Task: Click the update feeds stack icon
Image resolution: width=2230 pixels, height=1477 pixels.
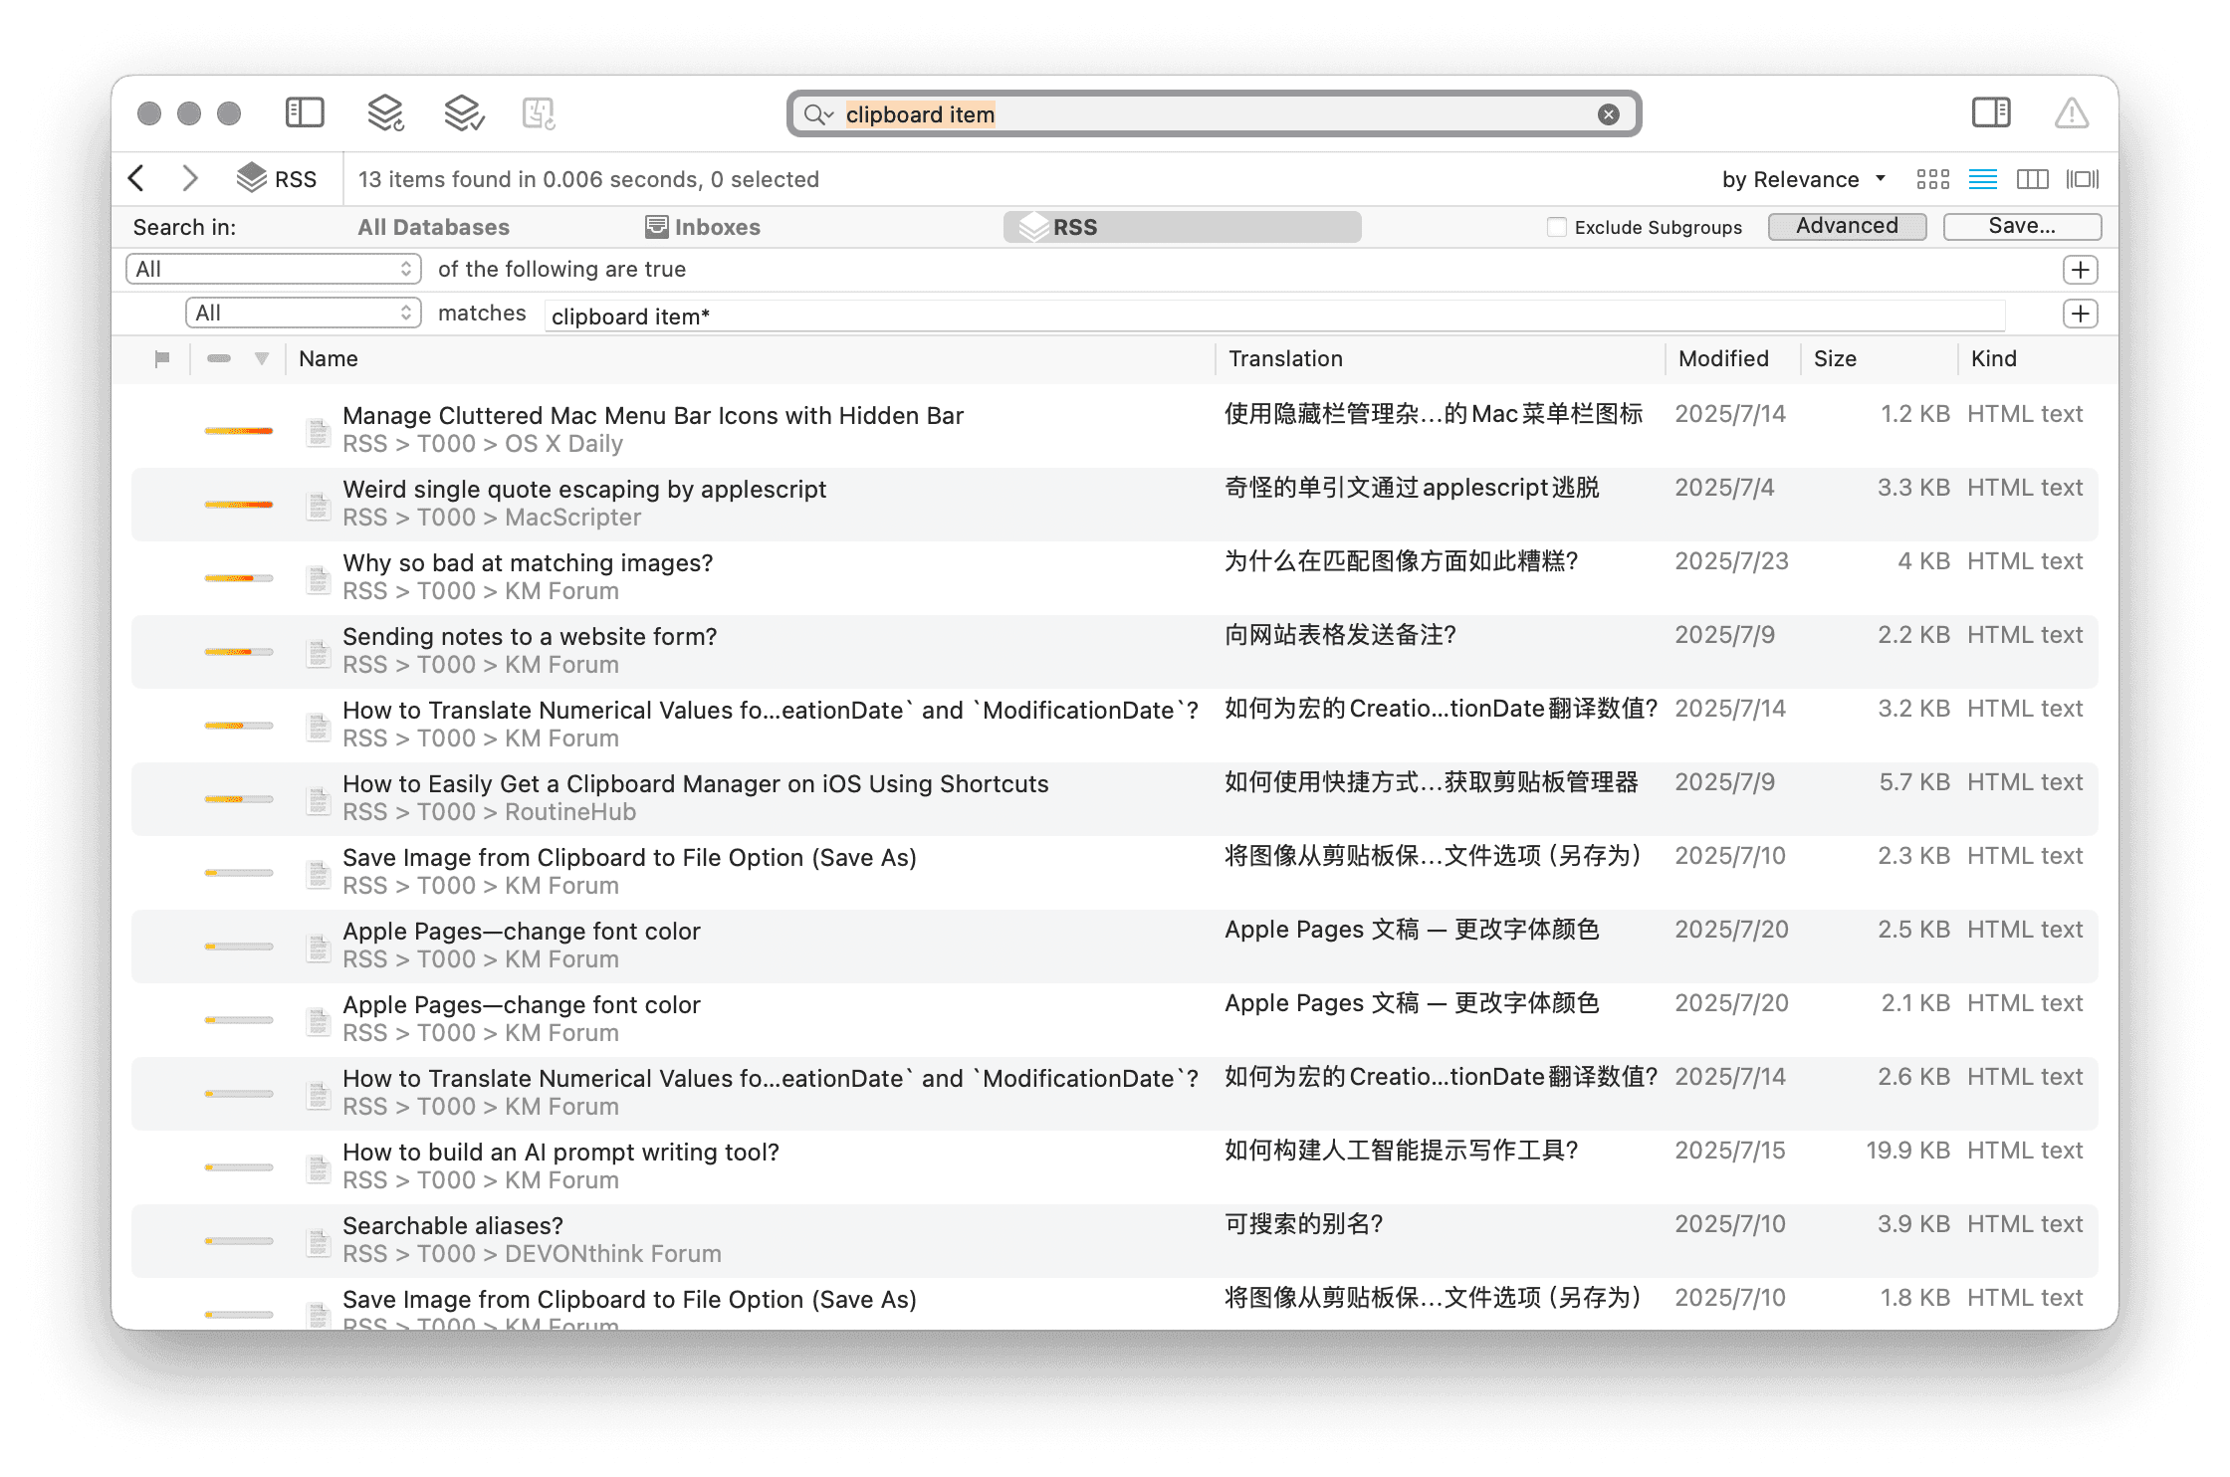Action: coord(385,113)
